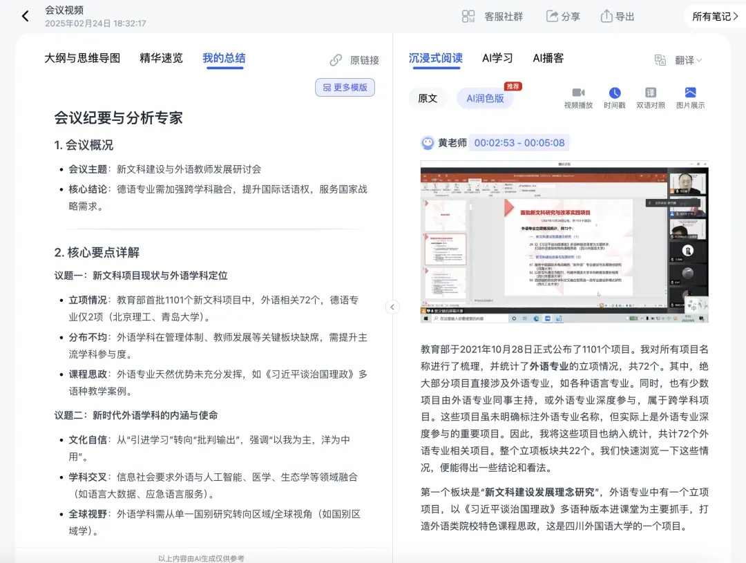The width and height of the screenshot is (746, 563).
Task: Click 议题一：新文科项目现状与外语学科定位
Action: [141, 276]
